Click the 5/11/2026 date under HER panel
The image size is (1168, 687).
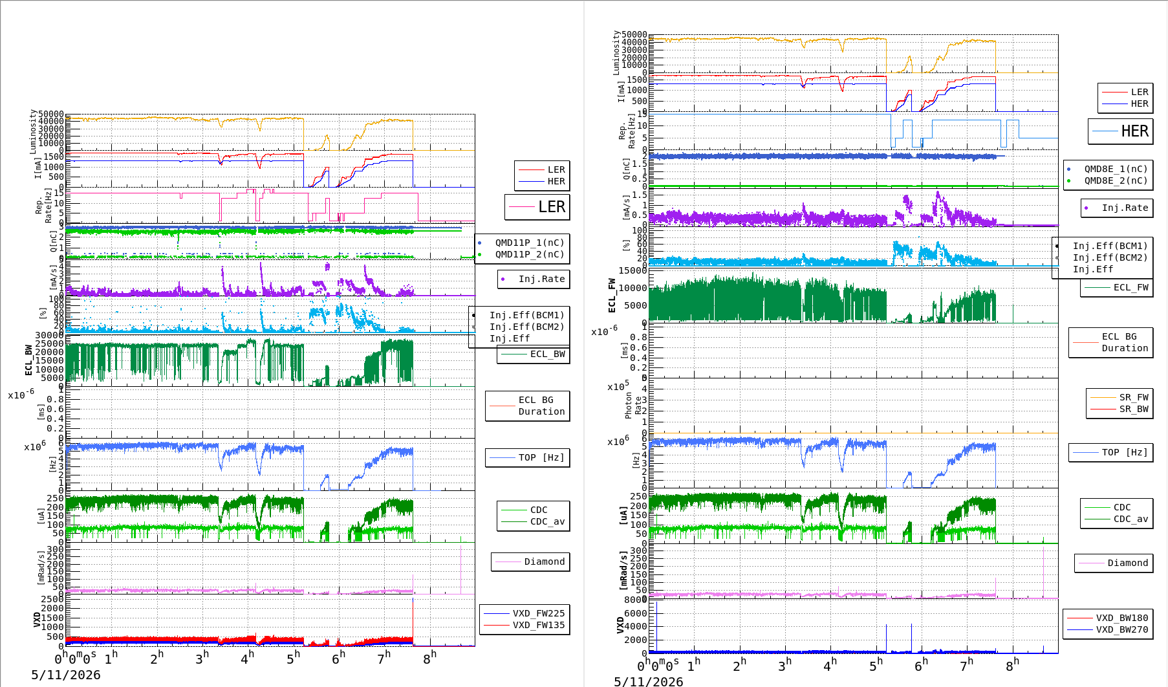pyautogui.click(x=648, y=681)
